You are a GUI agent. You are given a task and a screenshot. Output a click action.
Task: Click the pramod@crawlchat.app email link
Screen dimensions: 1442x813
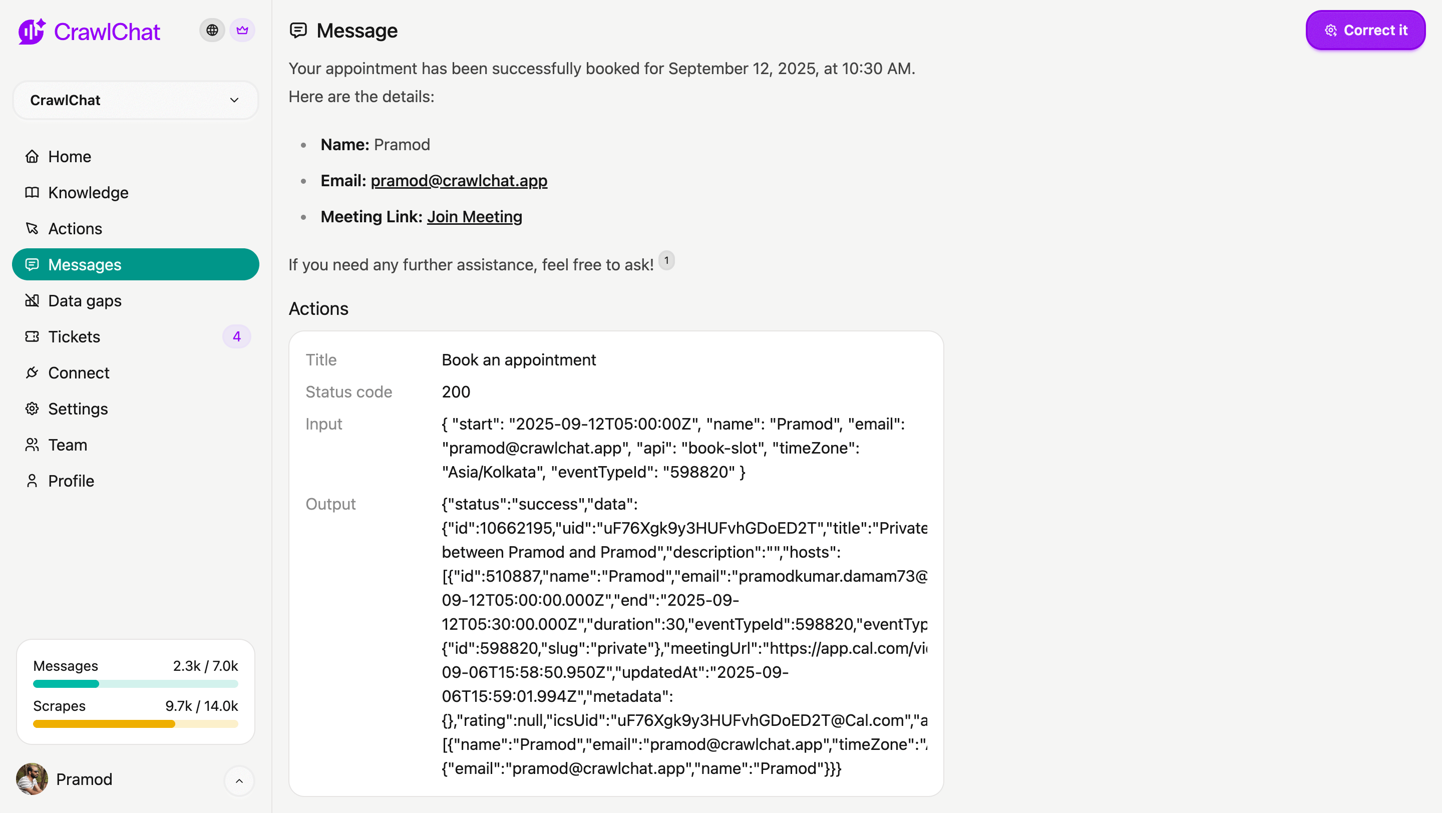[x=459, y=181]
